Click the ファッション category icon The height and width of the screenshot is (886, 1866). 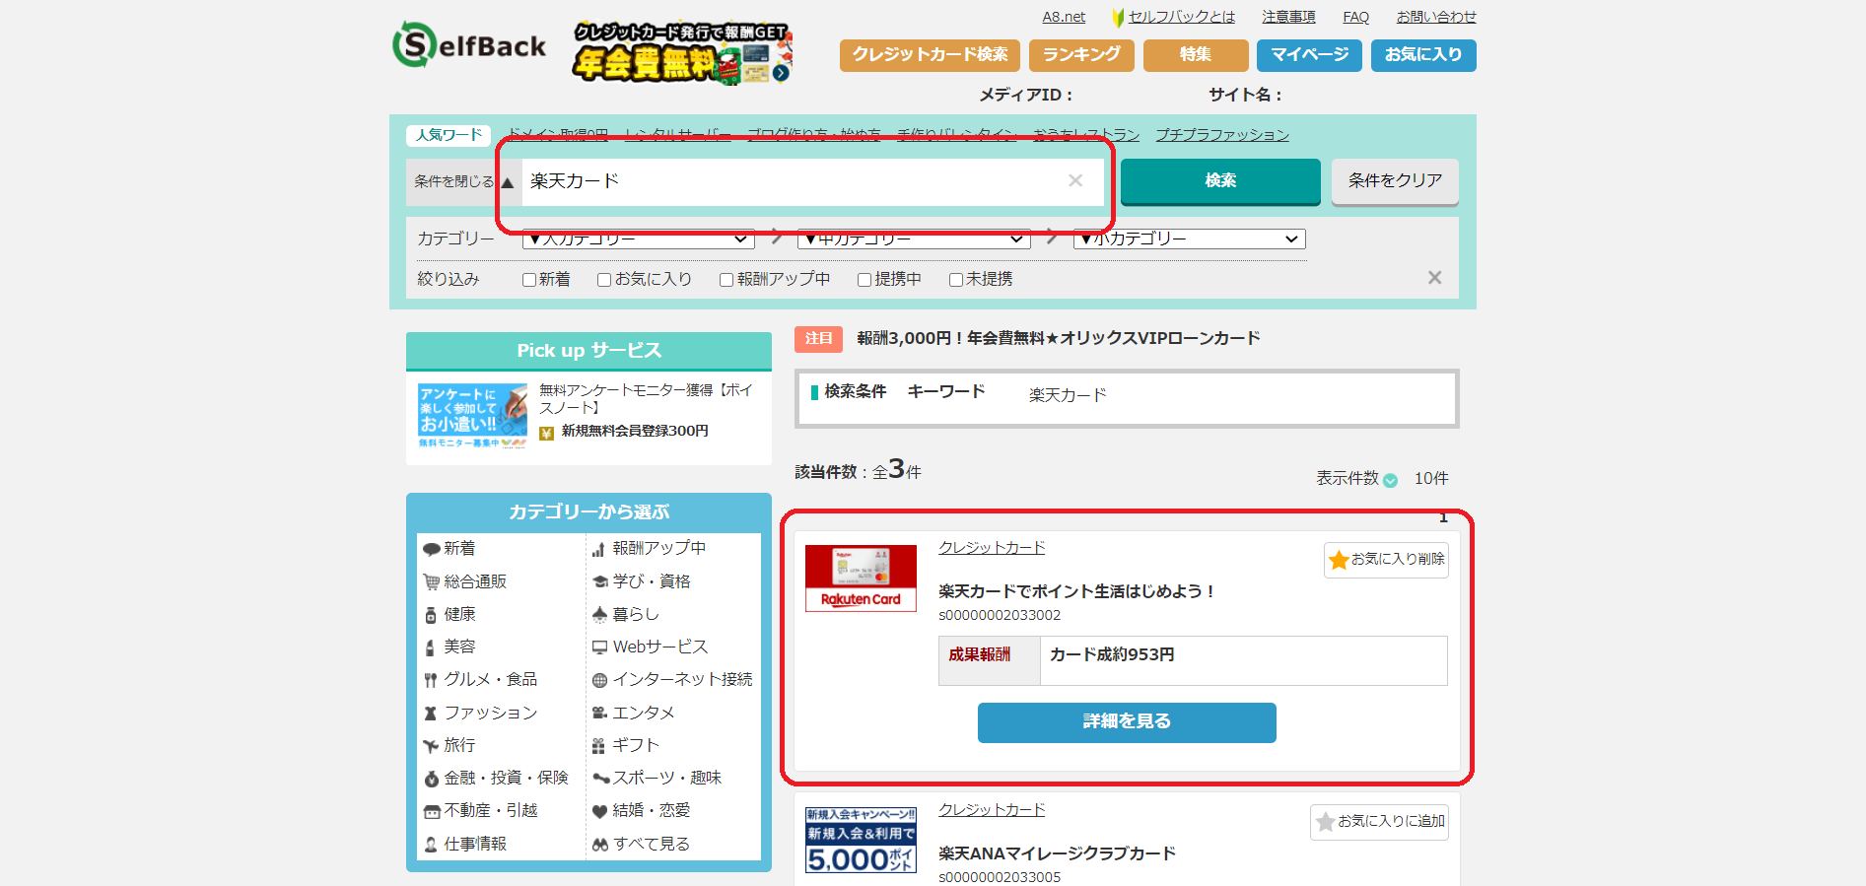(430, 713)
